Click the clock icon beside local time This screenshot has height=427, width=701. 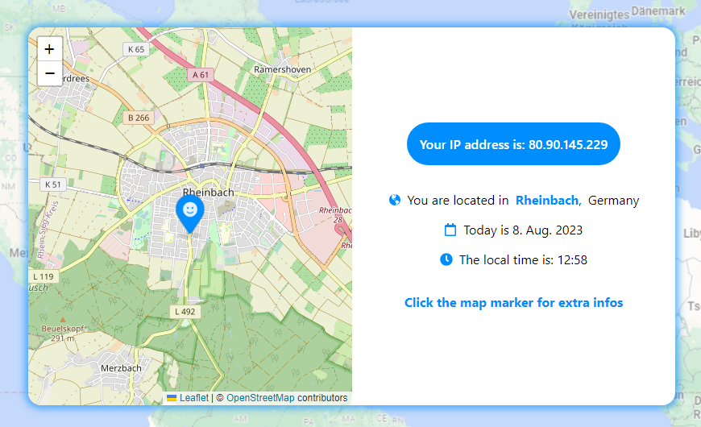[446, 259]
